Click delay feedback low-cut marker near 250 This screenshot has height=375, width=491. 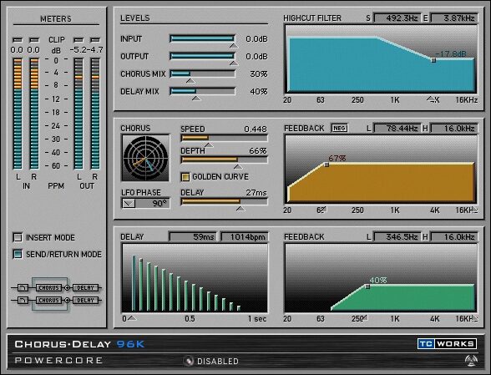click(365, 317)
